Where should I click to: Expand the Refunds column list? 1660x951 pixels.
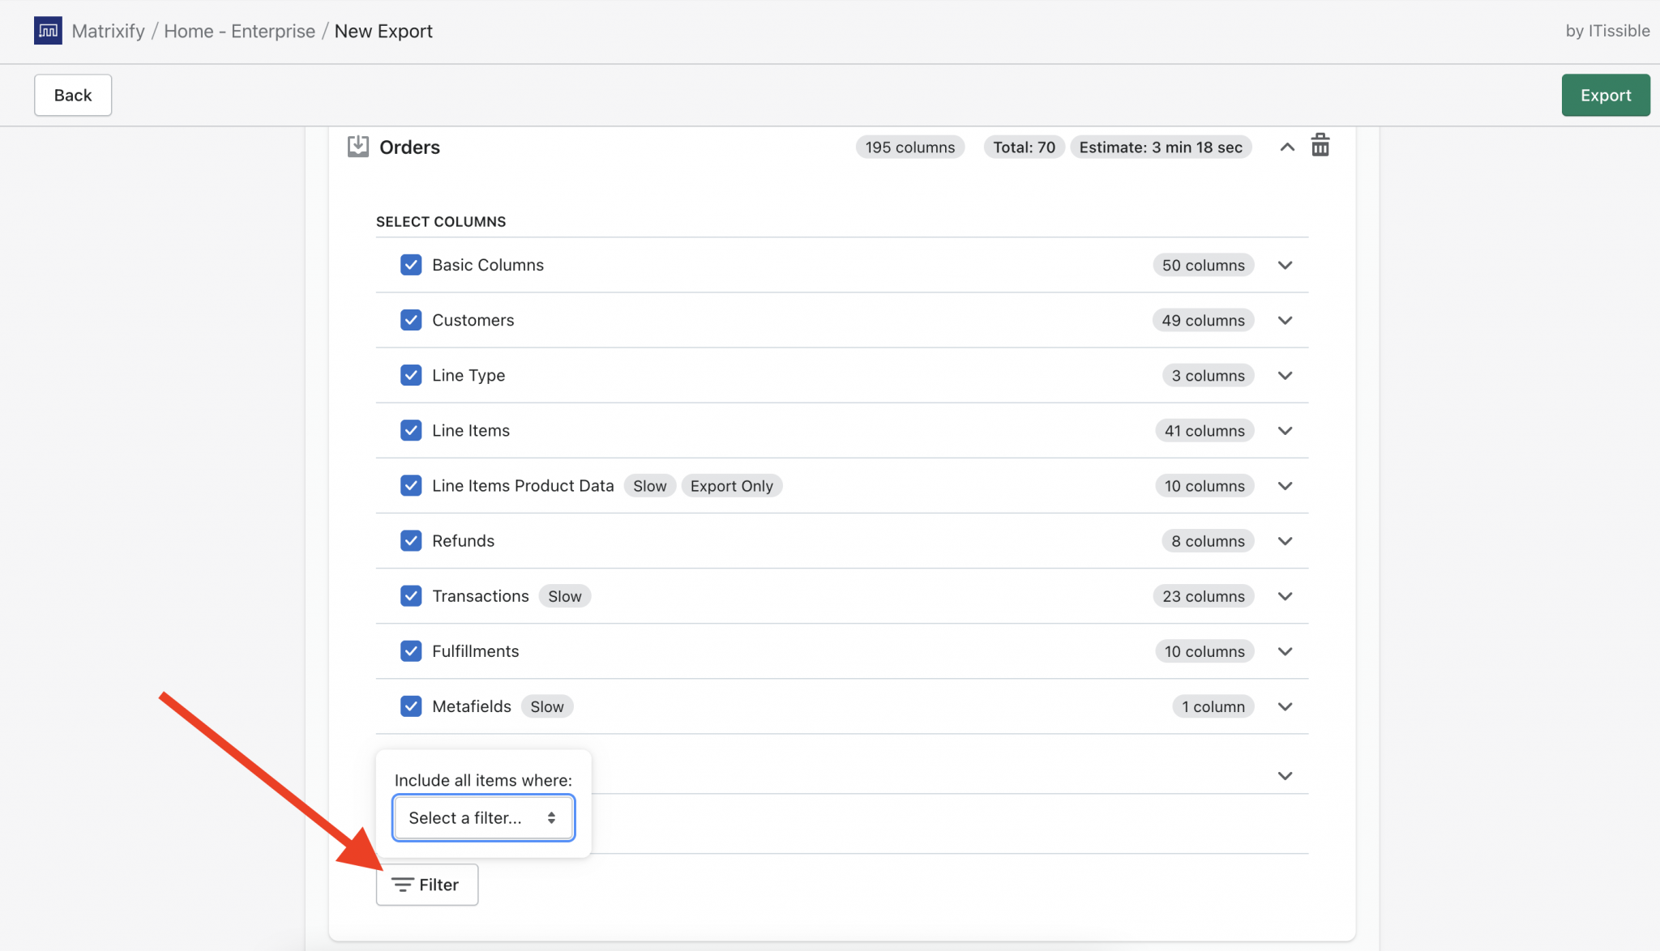(x=1285, y=540)
